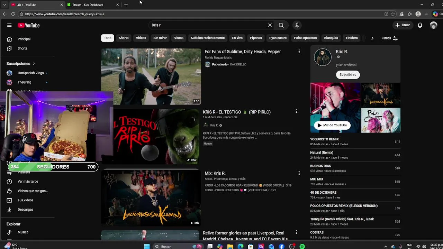The image size is (443, 249).
Task: Go to the YouTube home logo
Action: point(29,25)
